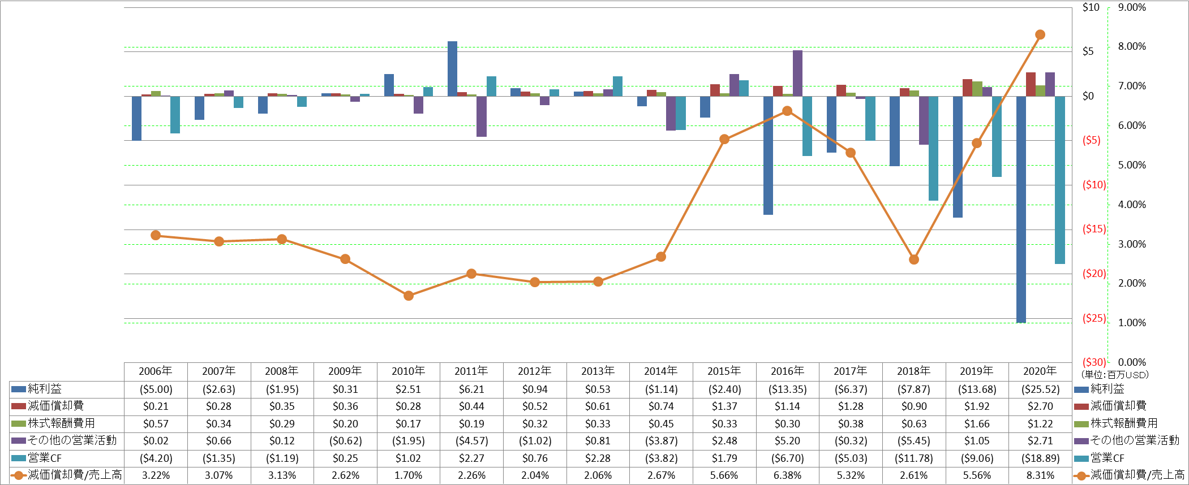Select the 2020年 column header
1189x485 pixels.
click(1040, 371)
